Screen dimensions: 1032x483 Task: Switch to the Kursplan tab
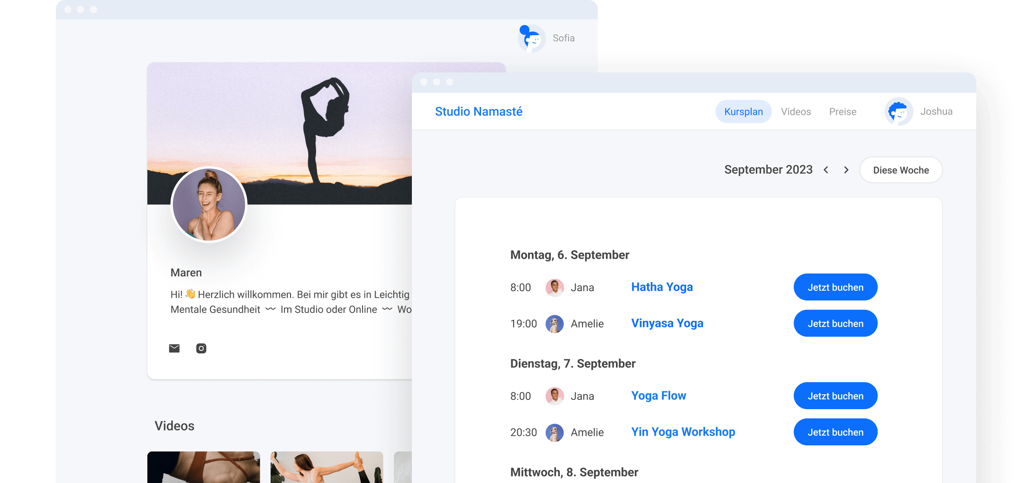tap(743, 112)
